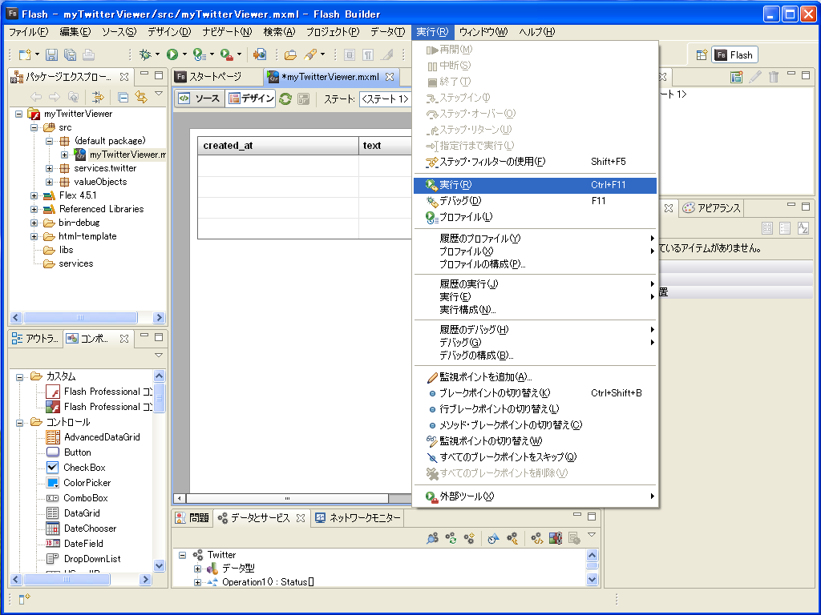Select プロファイル(L) menu item
The width and height of the screenshot is (821, 615).
(535, 217)
